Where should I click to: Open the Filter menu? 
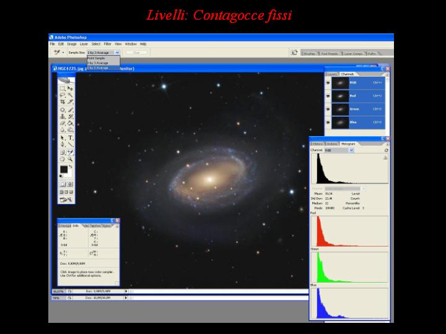tap(108, 44)
